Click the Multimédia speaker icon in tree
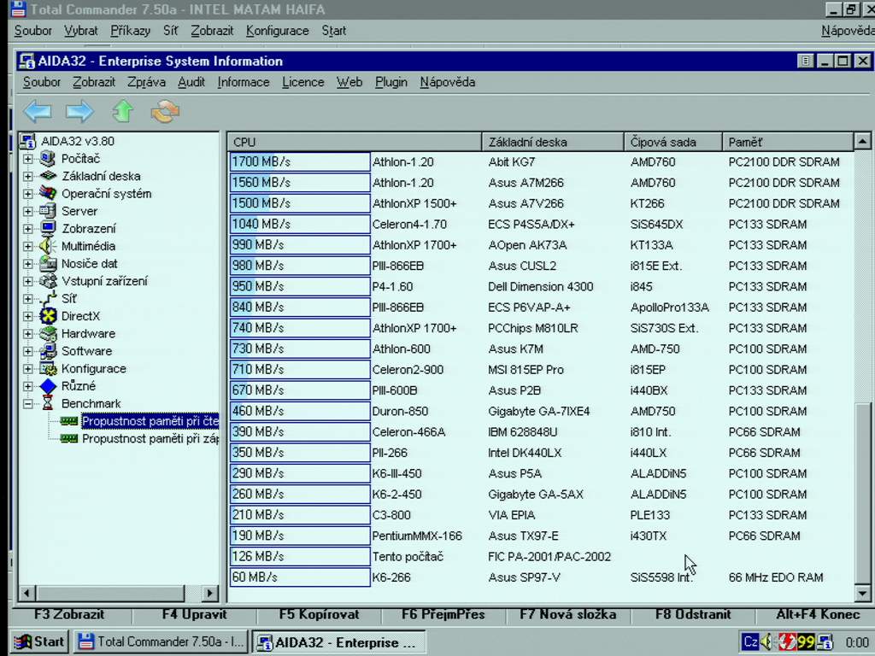Viewport: 875px width, 656px height. (47, 246)
